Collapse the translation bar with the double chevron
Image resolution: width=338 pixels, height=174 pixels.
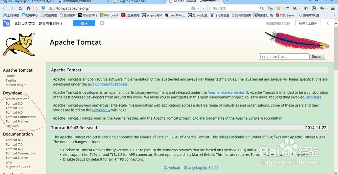(327, 23)
